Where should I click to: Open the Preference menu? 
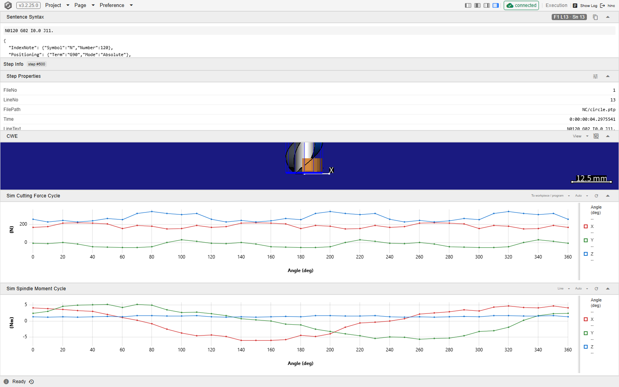(116, 5)
